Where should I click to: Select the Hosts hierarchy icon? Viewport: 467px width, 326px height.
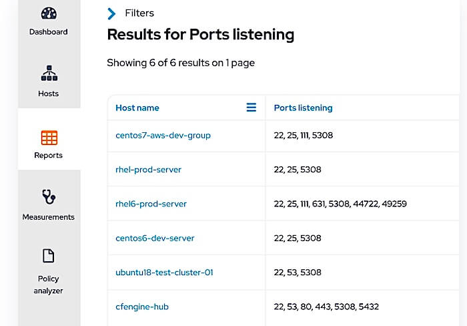point(49,73)
